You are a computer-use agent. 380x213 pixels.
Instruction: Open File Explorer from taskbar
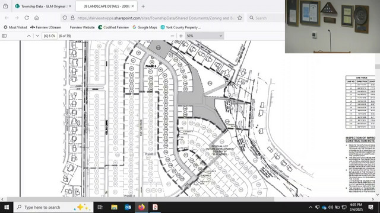(x=114, y=207)
